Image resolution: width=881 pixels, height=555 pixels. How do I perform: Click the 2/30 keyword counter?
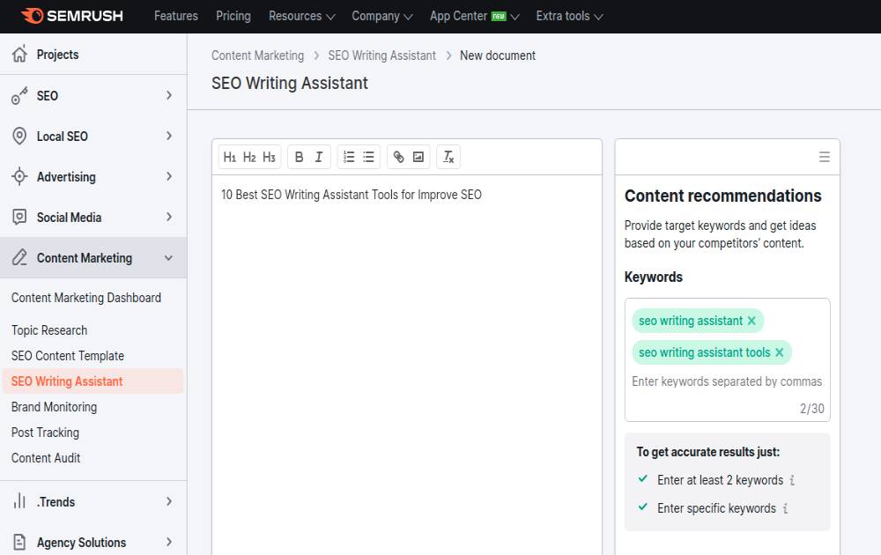point(812,409)
